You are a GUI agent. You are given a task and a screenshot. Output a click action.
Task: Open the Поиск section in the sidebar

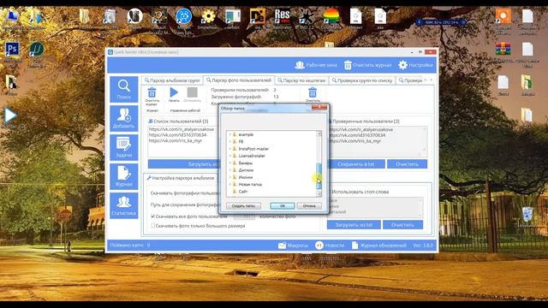point(123,89)
